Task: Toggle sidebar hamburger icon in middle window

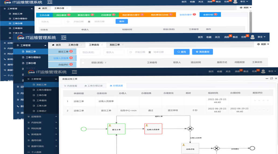Action: coord(64,38)
